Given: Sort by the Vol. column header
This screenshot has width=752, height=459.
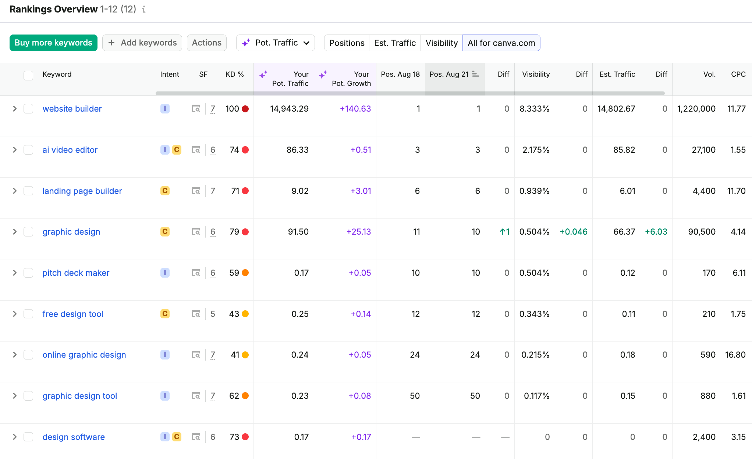Looking at the screenshot, I should [709, 74].
